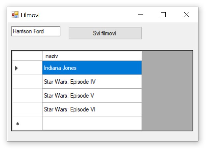The width and height of the screenshot is (206, 151).
Task: Select entire Star Wars: Episode V row header
Action: tap(27, 96)
